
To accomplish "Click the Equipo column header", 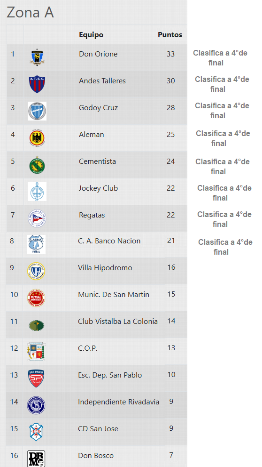I will pos(91,35).
